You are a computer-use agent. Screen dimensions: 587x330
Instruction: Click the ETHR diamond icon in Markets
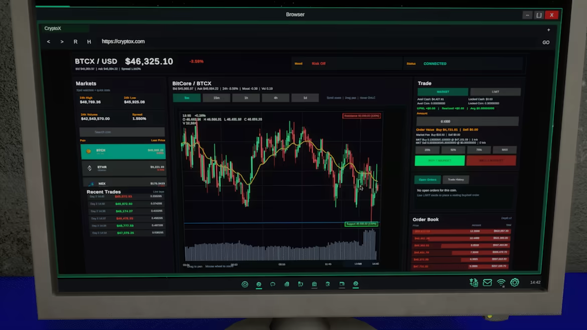point(89,168)
